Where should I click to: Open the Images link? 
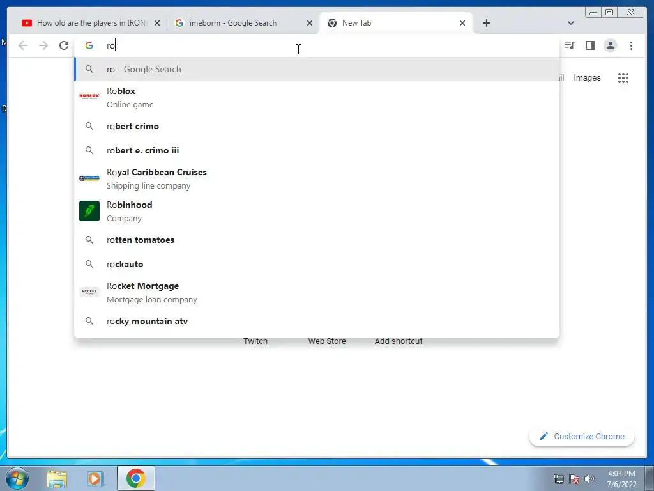[x=587, y=77]
